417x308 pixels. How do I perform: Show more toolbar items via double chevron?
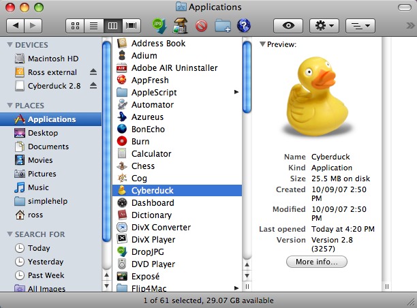(410, 26)
